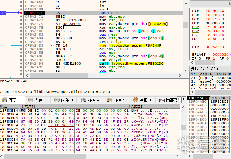This screenshot has height=159, width=231.
Task: Switch to the 内存 4 tab
Action: click(90, 100)
